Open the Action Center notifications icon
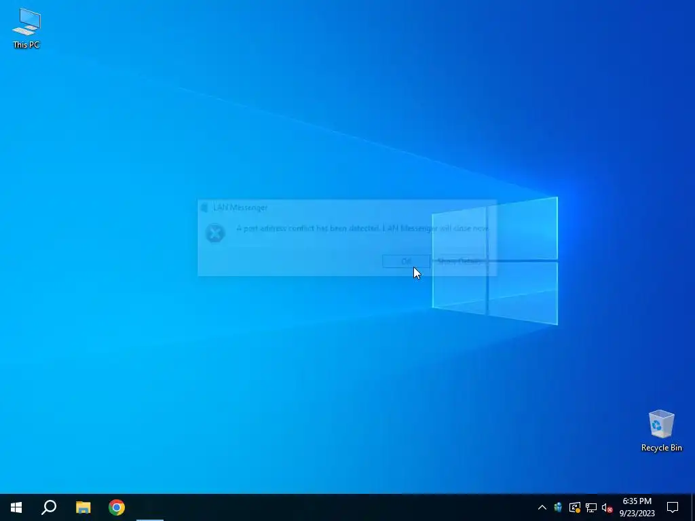Screen dimensions: 695x521 pyautogui.click(x=673, y=507)
